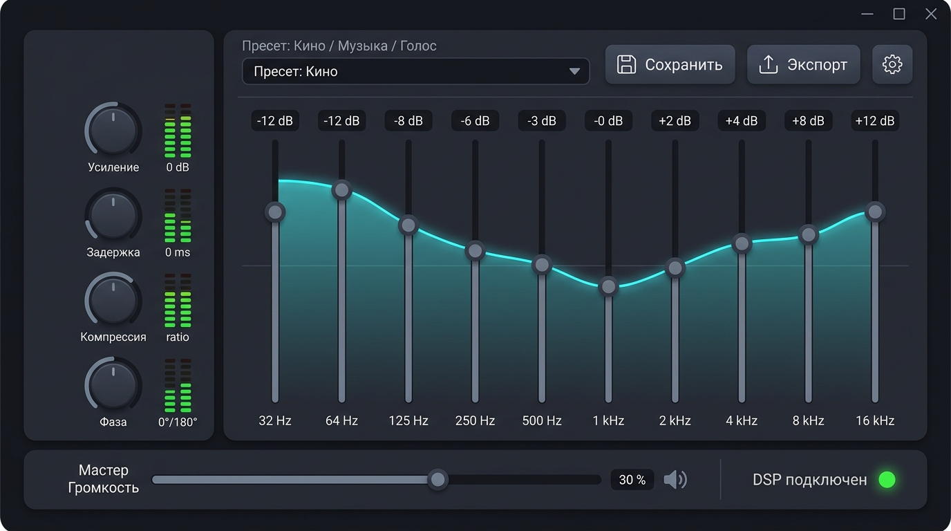Click the +2 dB value label
This screenshot has height=531, width=951.
pyautogui.click(x=675, y=121)
